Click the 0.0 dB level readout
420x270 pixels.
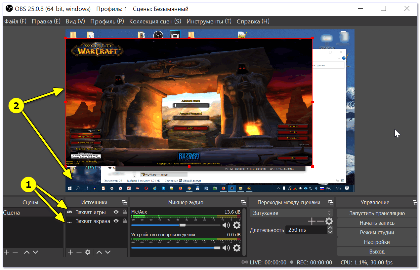coord(234,235)
